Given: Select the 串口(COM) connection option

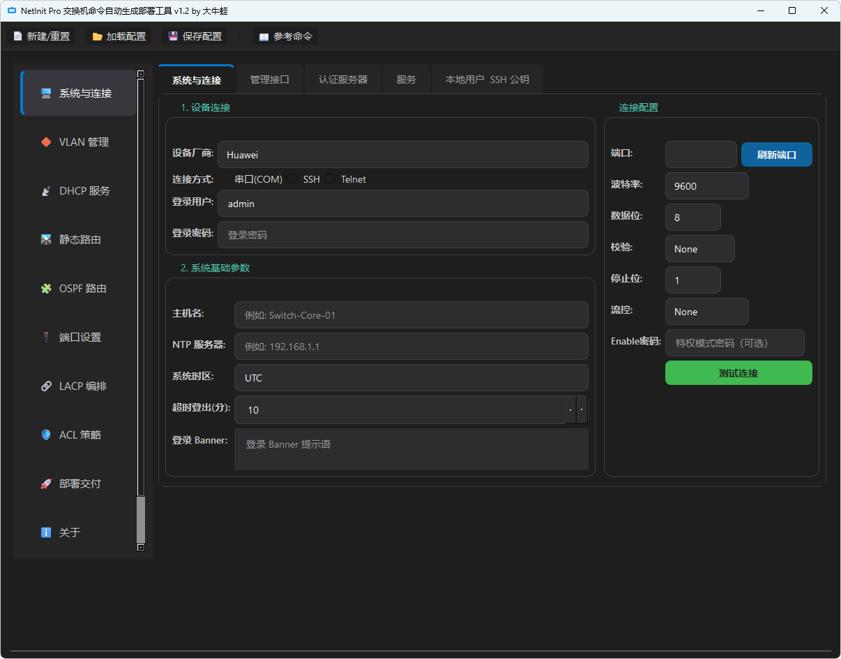Looking at the screenshot, I should point(257,179).
